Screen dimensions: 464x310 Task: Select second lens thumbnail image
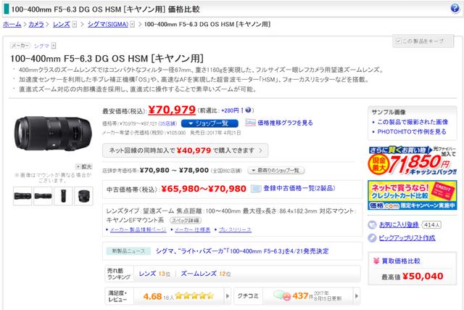pyautogui.click(x=43, y=196)
